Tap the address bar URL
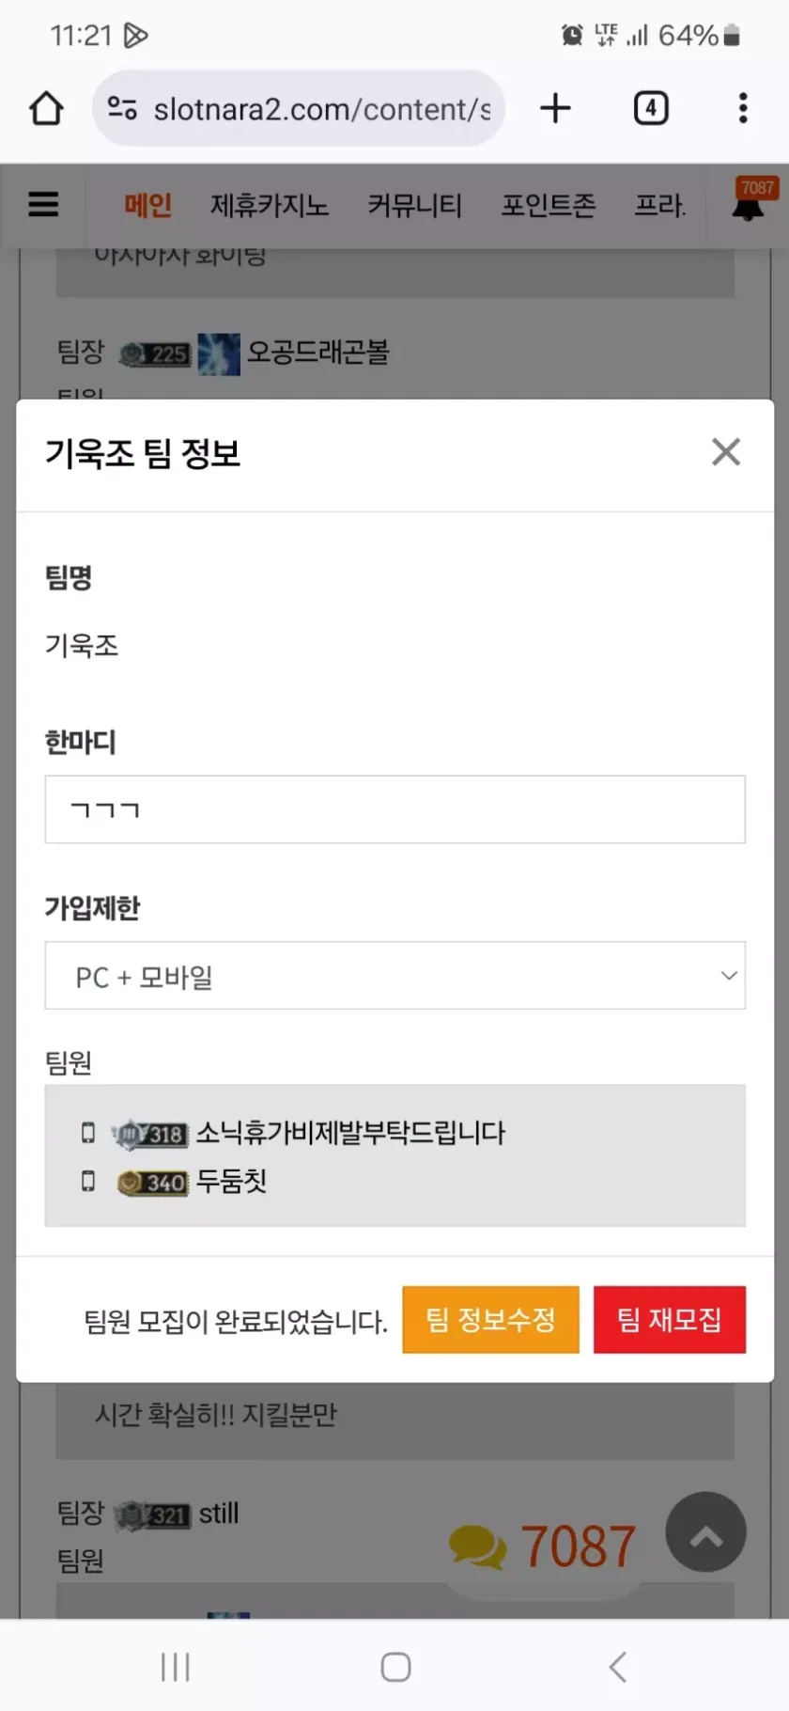This screenshot has width=789, height=1711. coord(321,109)
